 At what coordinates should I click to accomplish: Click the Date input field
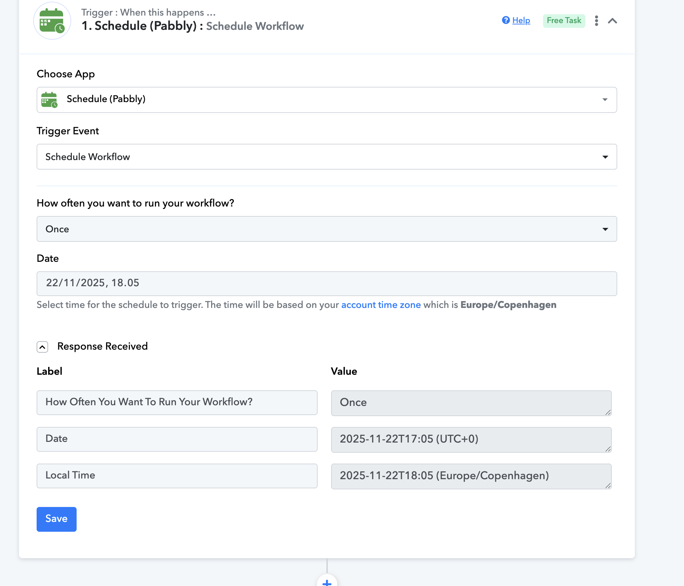tap(326, 284)
